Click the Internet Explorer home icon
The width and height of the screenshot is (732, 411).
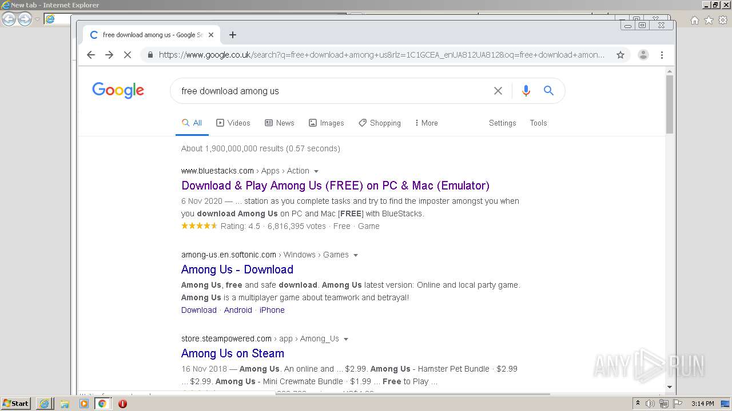(x=694, y=20)
